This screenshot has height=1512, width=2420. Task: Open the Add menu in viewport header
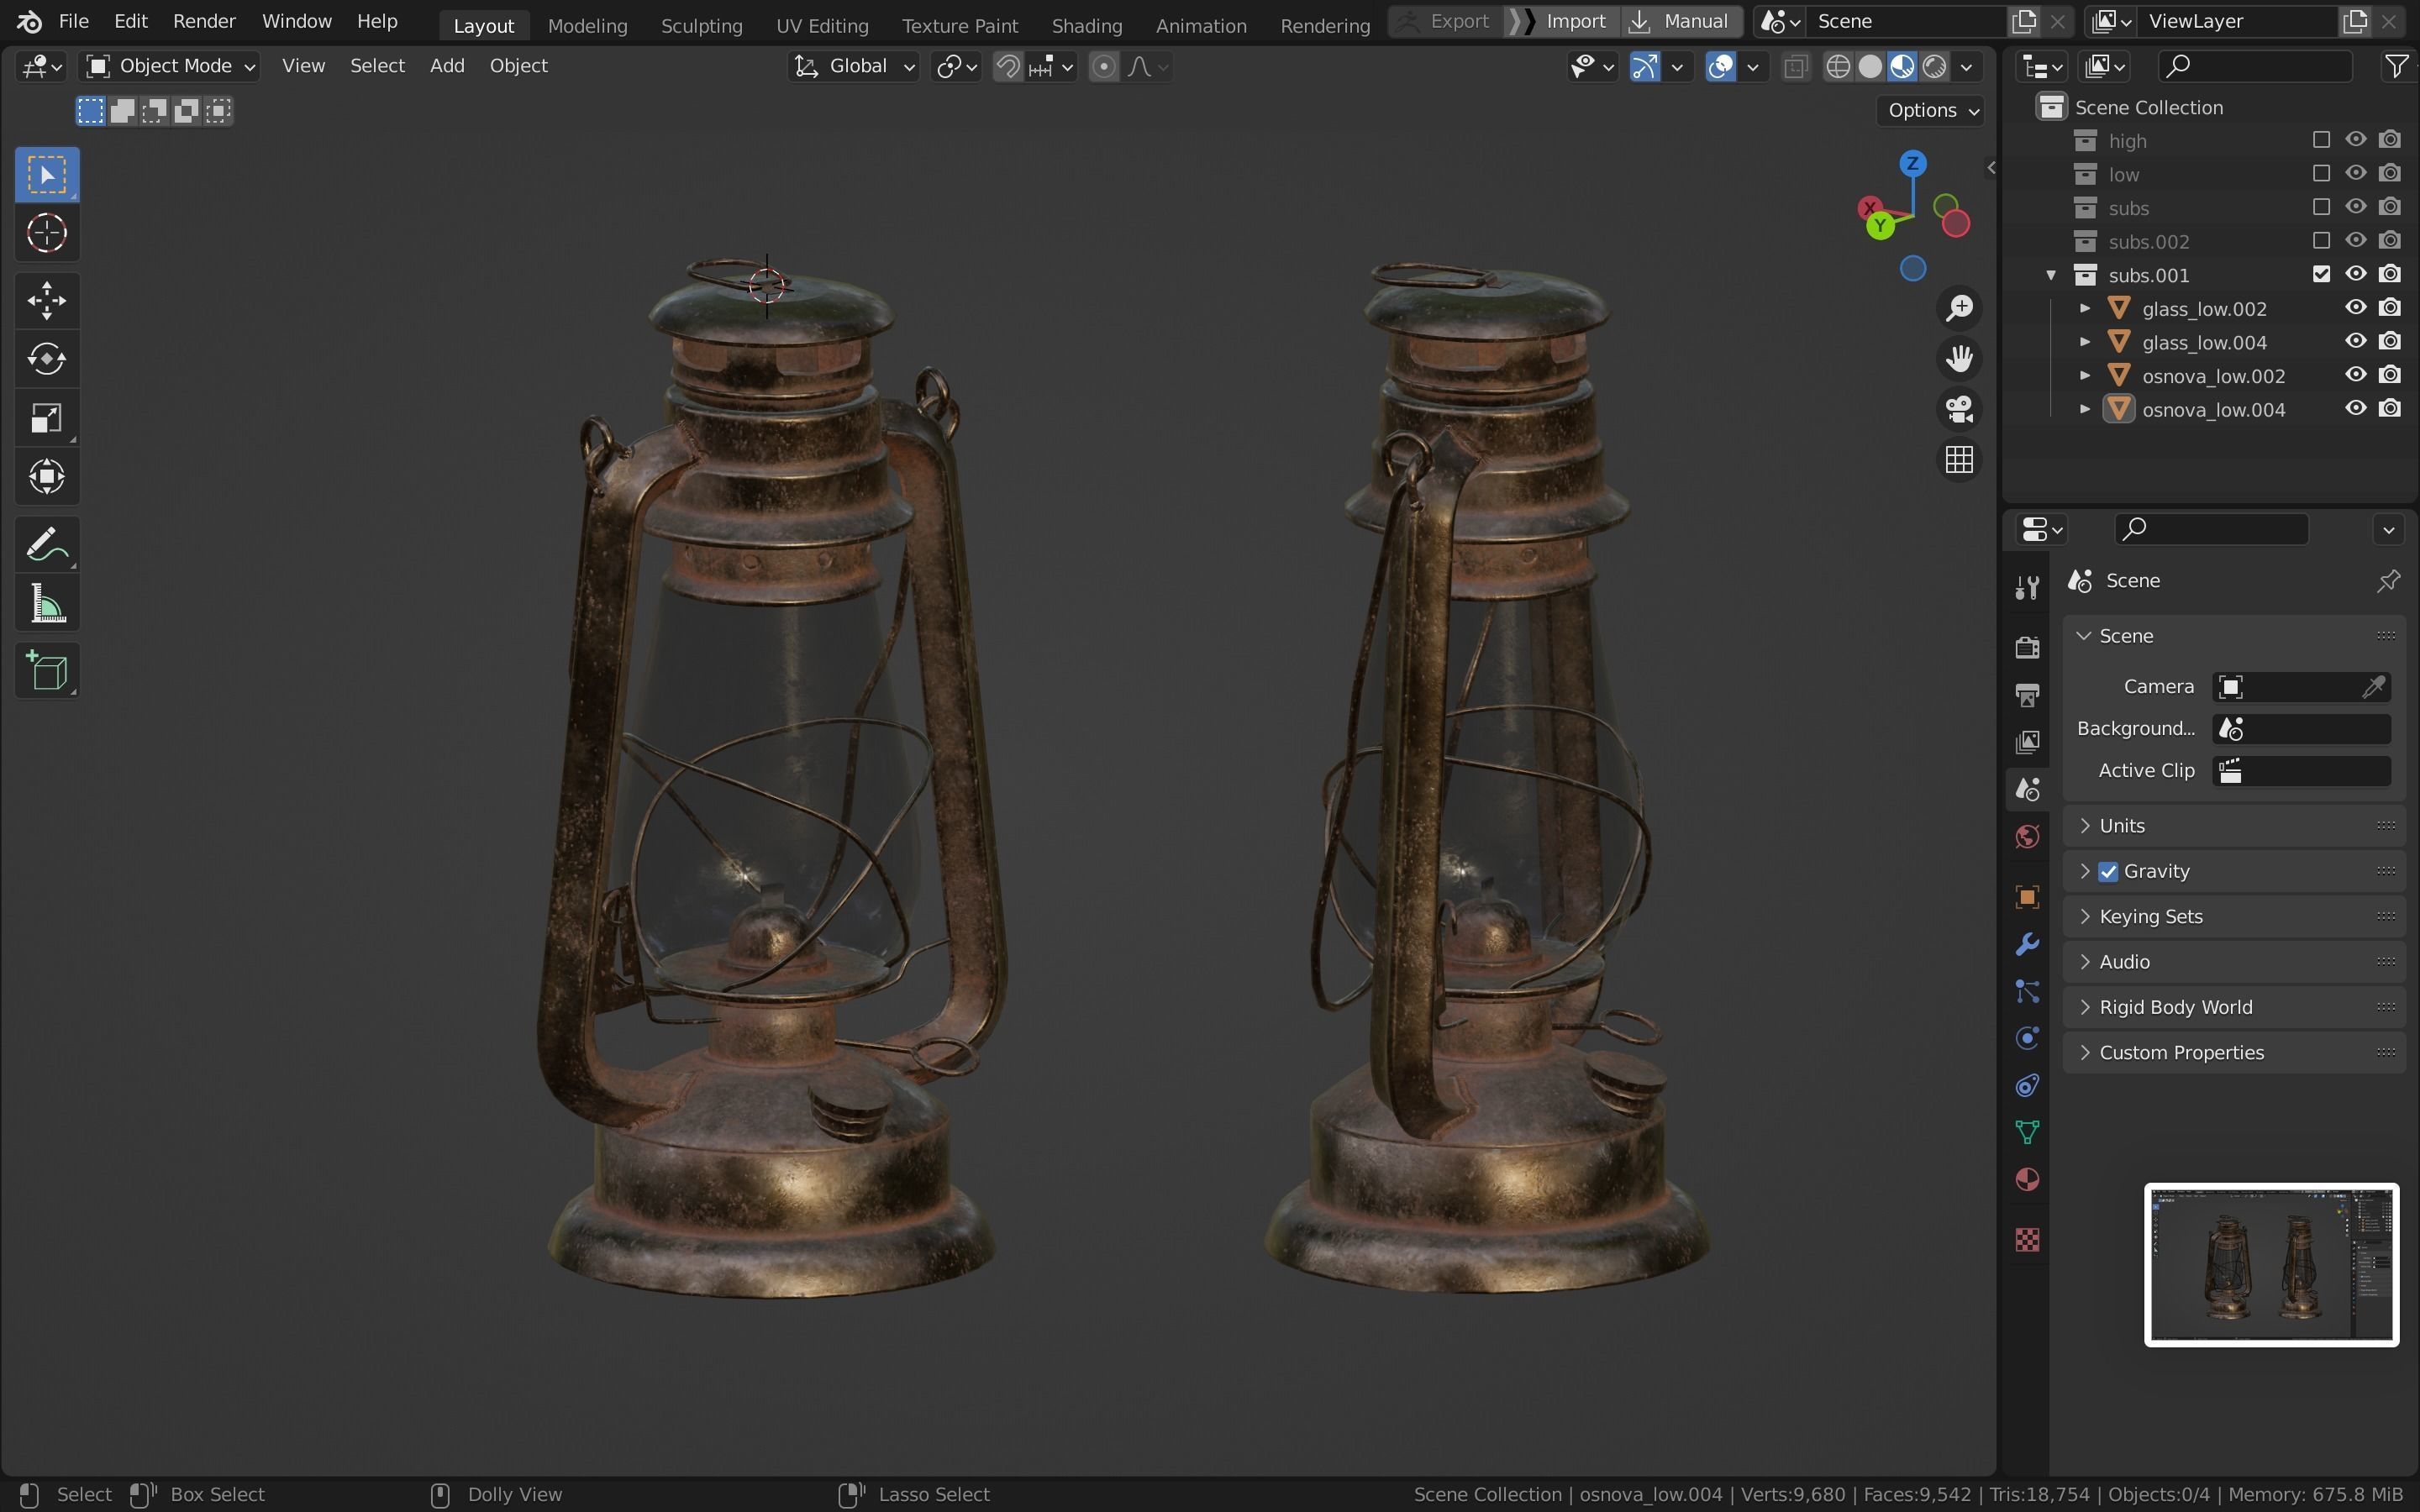coord(447,66)
